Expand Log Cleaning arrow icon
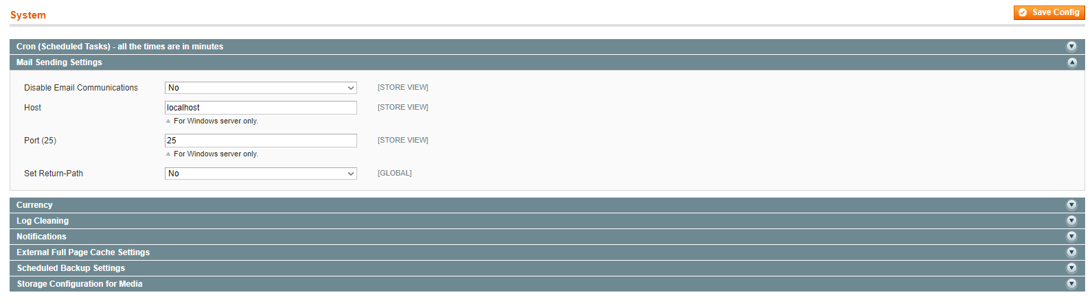The width and height of the screenshot is (1092, 308). [x=1071, y=221]
